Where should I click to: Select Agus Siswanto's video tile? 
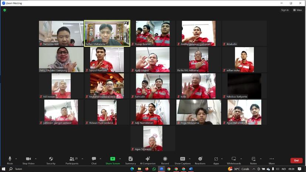click(153, 138)
